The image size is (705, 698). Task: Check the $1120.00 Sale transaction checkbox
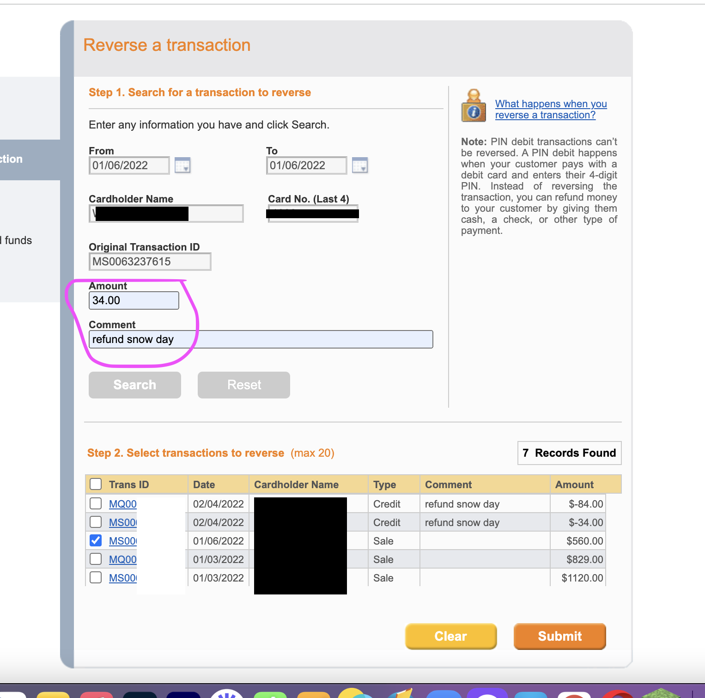coord(96,577)
